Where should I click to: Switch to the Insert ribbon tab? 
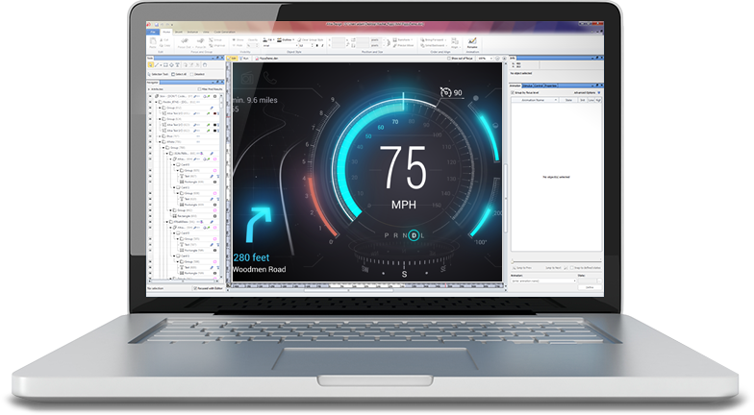click(179, 32)
